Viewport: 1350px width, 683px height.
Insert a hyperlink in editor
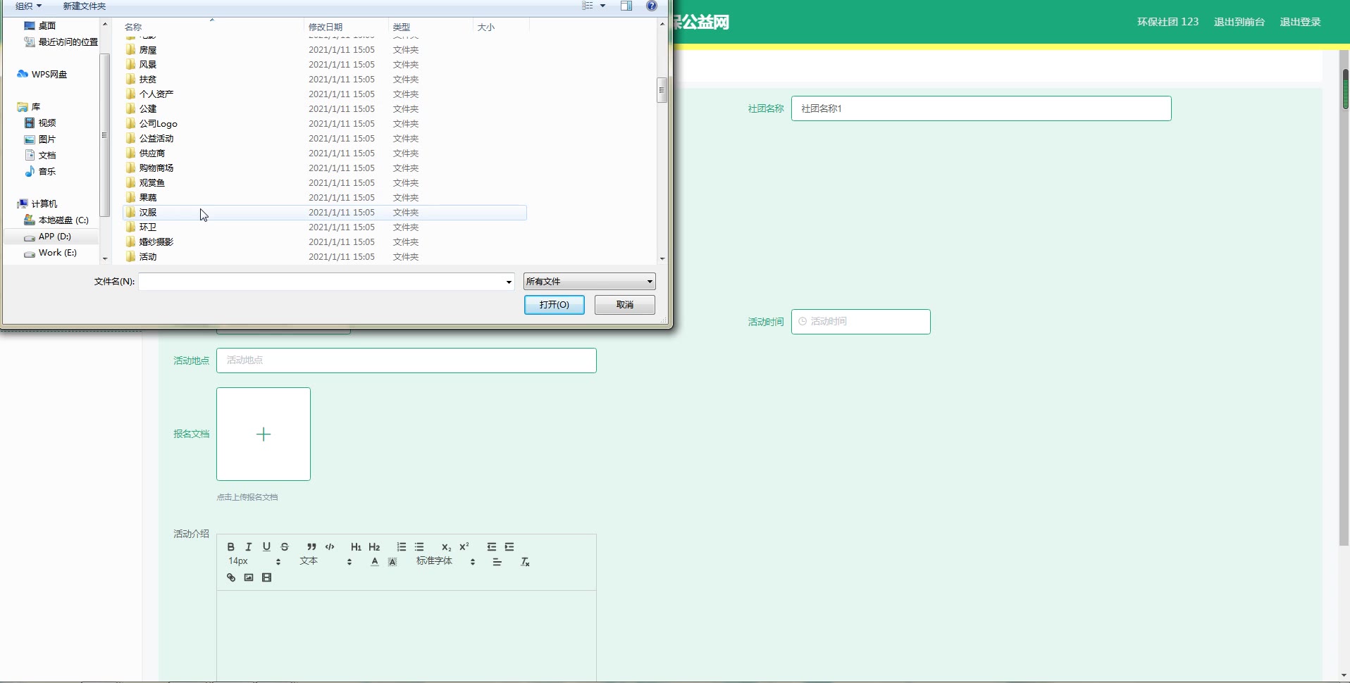tap(230, 577)
